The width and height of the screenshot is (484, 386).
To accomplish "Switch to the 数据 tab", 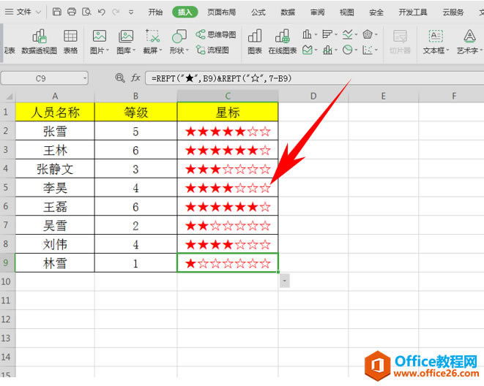I will tap(288, 12).
